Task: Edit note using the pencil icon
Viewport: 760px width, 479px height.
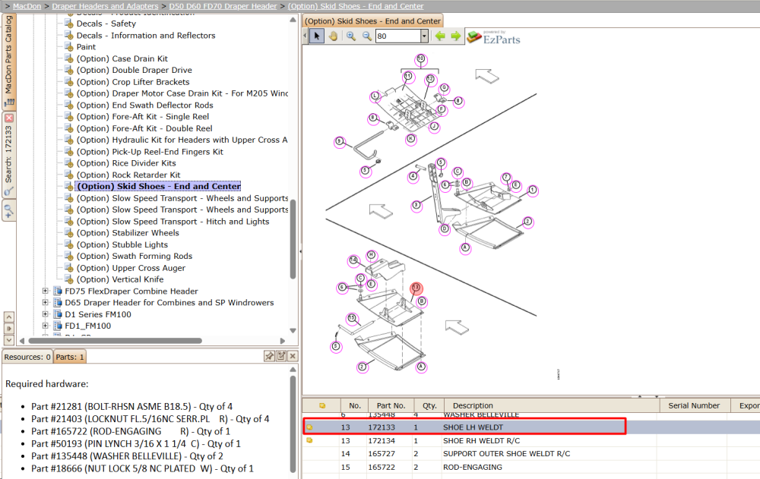Action: click(281, 356)
